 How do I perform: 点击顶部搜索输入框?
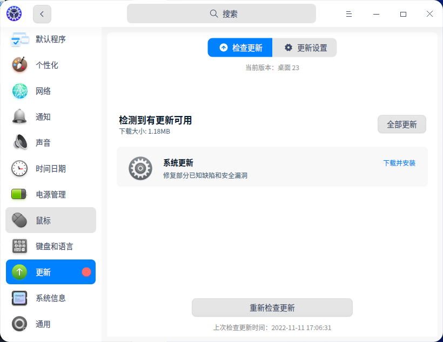222,13
